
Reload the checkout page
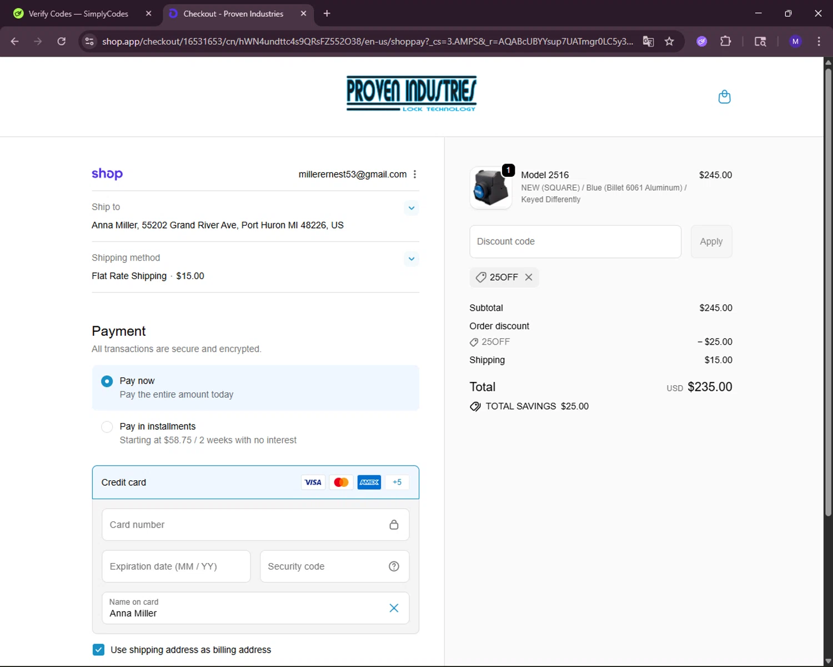[62, 41]
